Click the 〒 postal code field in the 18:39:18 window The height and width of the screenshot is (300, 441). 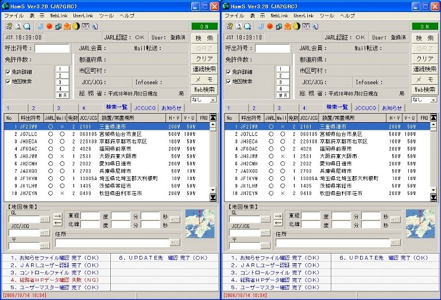pyautogui.click(x=245, y=246)
